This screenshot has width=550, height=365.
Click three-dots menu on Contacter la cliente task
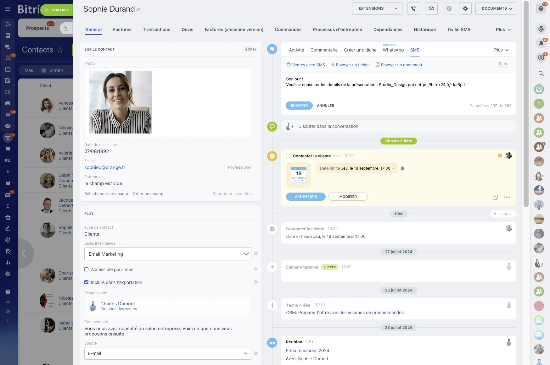507,197
